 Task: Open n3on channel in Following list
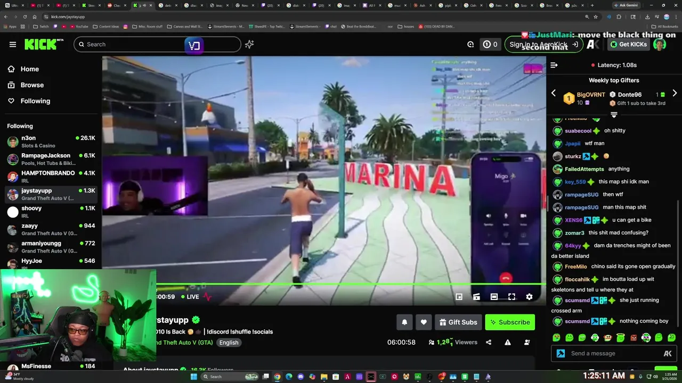click(51, 141)
